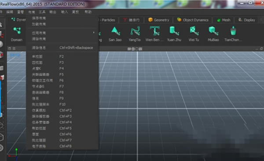Choose the menu entry with shortcut F10
The width and height of the screenshot is (264, 161).
(x=62, y=104)
